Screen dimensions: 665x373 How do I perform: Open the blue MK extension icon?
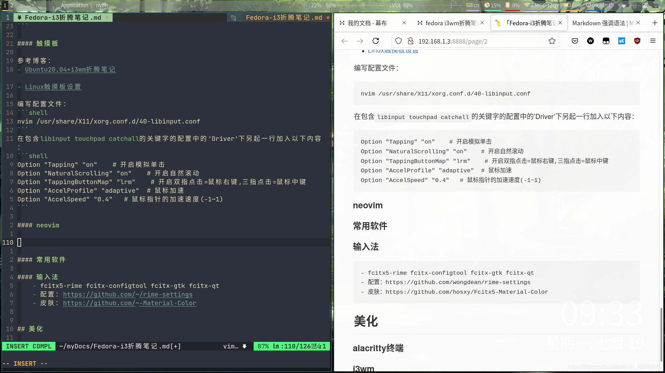coord(622,41)
